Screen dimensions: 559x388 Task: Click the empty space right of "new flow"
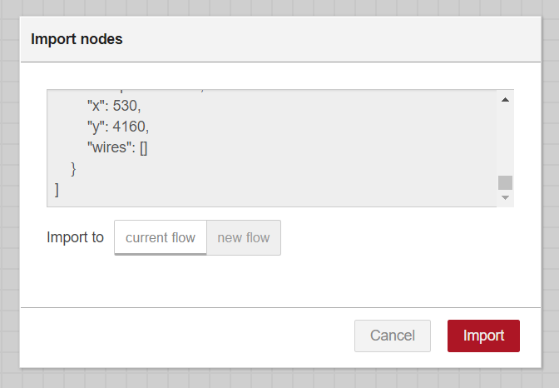click(x=399, y=237)
